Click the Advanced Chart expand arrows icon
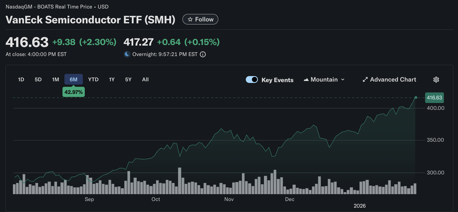The image size is (458, 212). [x=365, y=79]
